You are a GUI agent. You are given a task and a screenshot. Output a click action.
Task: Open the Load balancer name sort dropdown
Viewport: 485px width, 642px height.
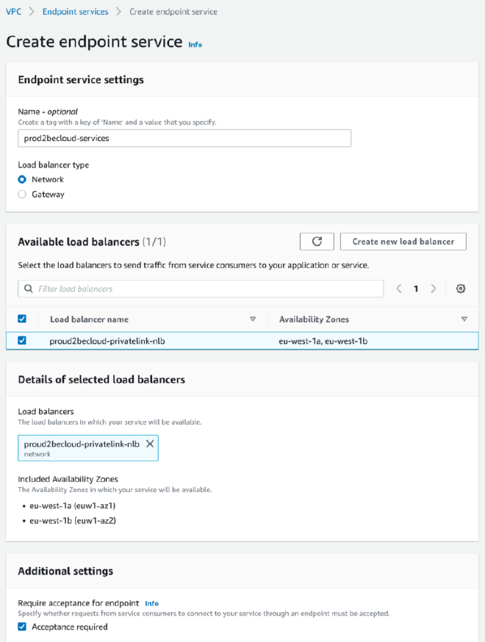point(253,318)
